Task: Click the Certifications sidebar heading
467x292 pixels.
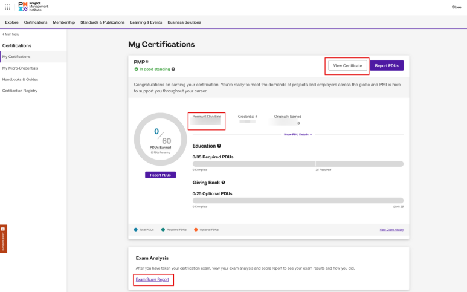Action: (x=17, y=45)
